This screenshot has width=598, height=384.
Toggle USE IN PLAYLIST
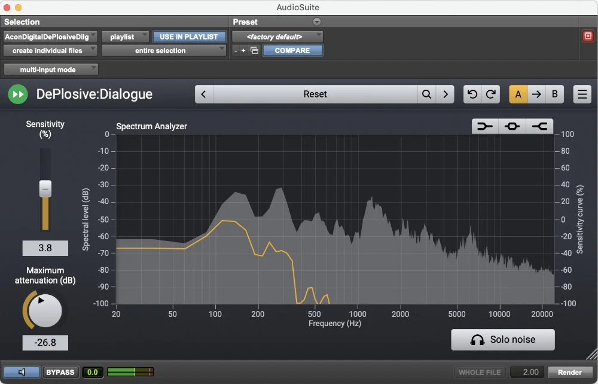coord(189,37)
